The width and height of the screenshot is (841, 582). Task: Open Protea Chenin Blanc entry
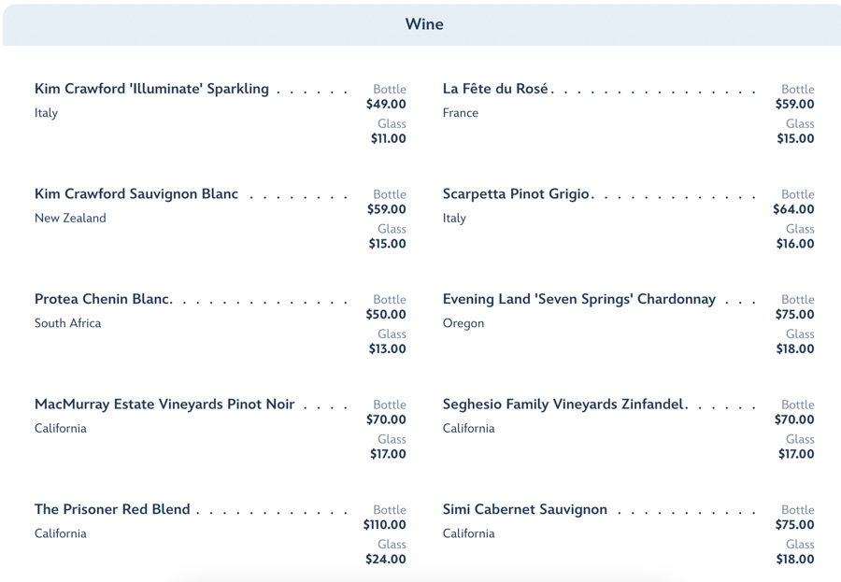point(103,300)
